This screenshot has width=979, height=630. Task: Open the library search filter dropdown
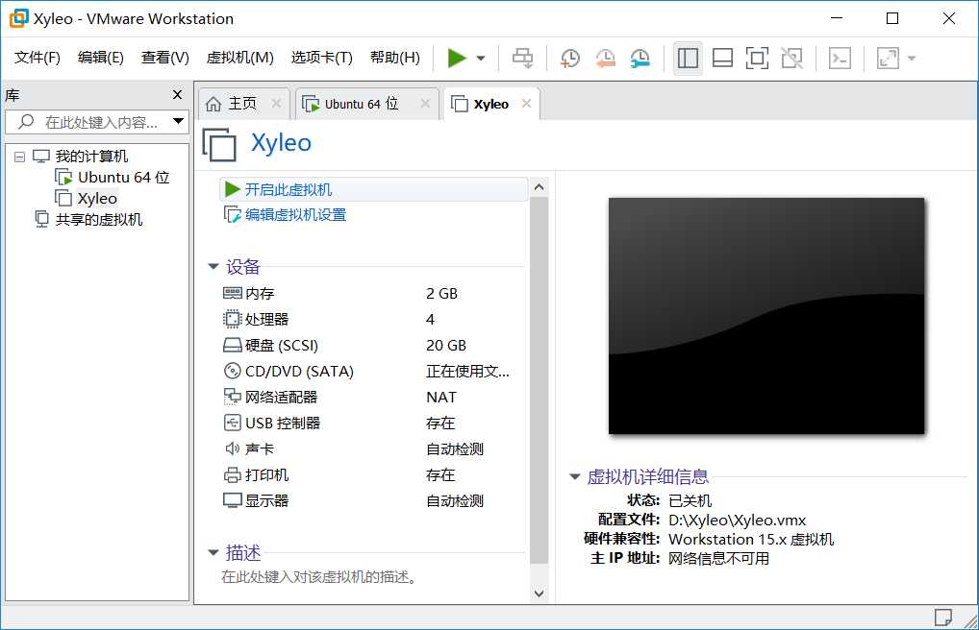coord(179,121)
